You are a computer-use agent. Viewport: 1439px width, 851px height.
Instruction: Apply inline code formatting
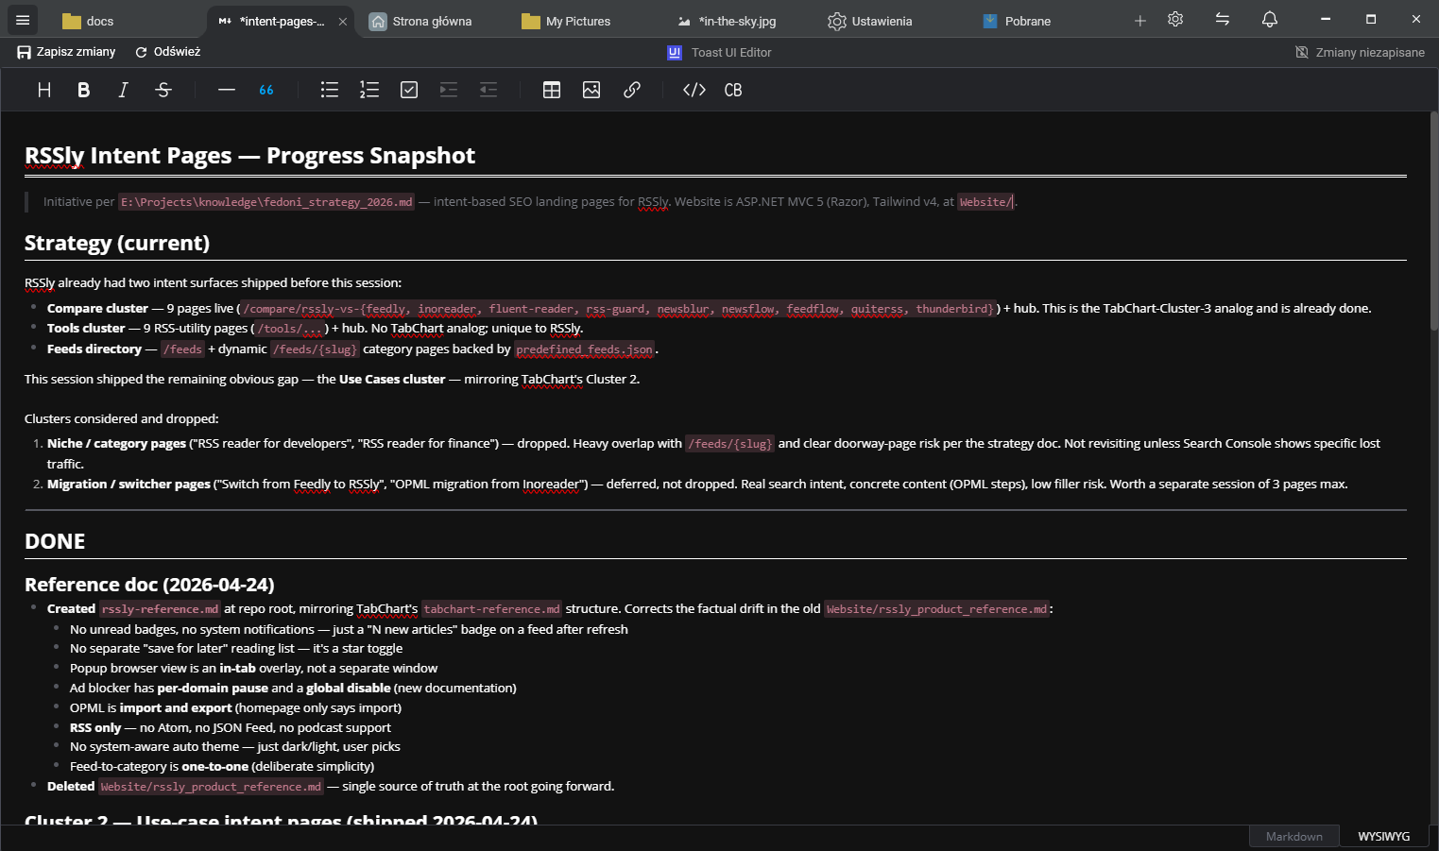point(694,90)
